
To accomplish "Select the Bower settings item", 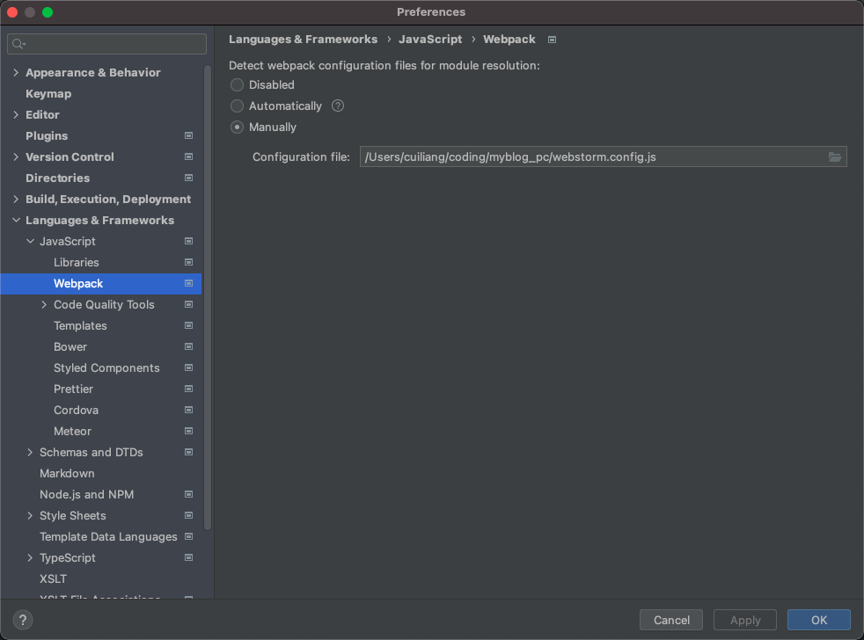I will [x=70, y=346].
